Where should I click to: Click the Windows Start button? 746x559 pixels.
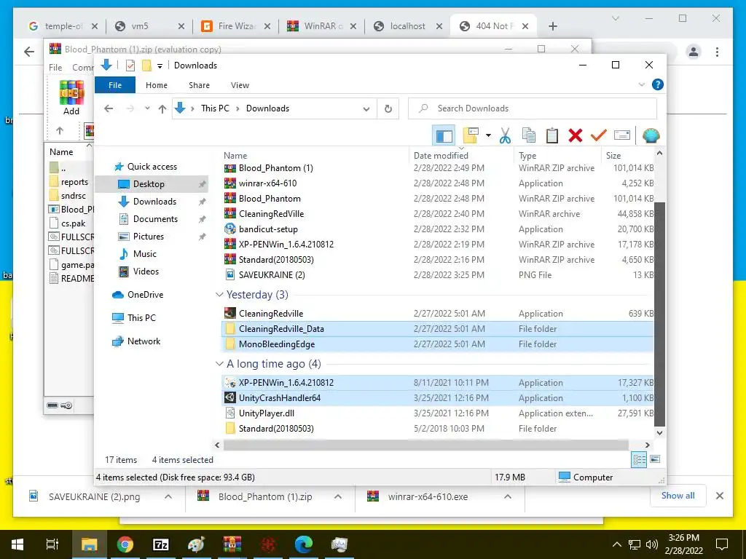[x=17, y=544]
